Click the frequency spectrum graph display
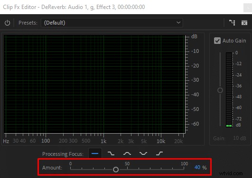 coord(94,84)
